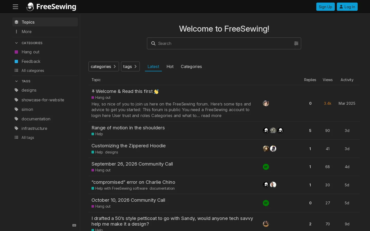
Task: Click 'read more' in Welcome excerpt
Action: (x=211, y=115)
